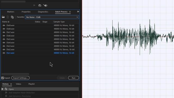Toggle the auto-play speaker icon
174x98 pixels.
pos(45,5)
